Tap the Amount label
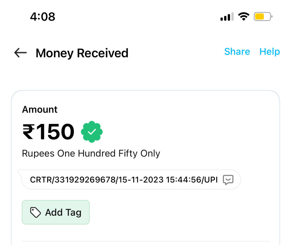Screen dimensions: 291x245 click(40, 109)
